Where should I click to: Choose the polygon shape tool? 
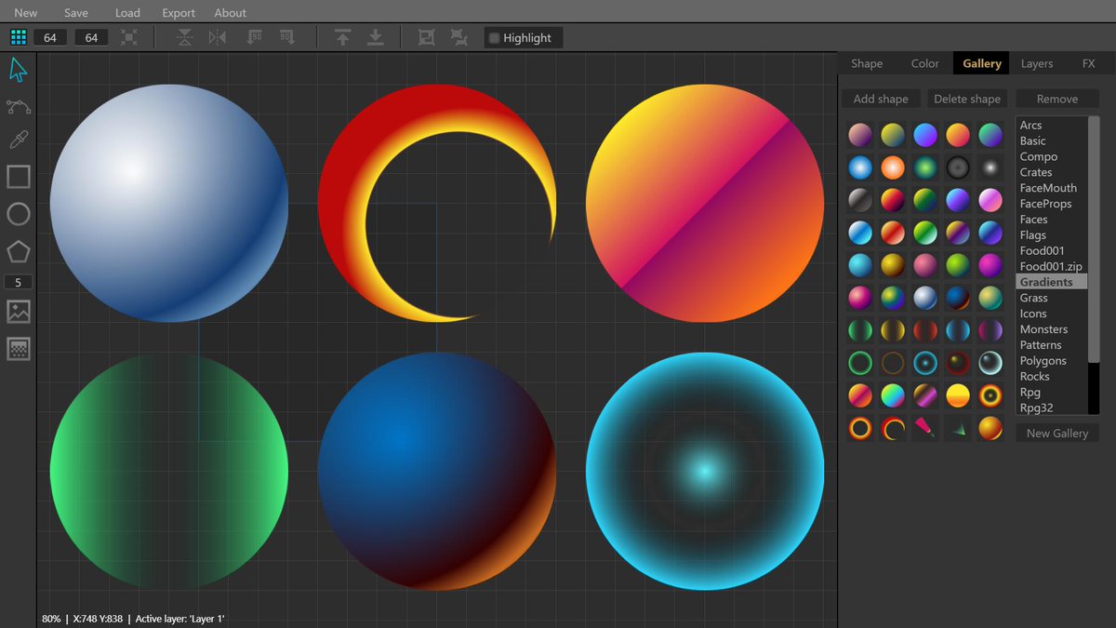[19, 251]
